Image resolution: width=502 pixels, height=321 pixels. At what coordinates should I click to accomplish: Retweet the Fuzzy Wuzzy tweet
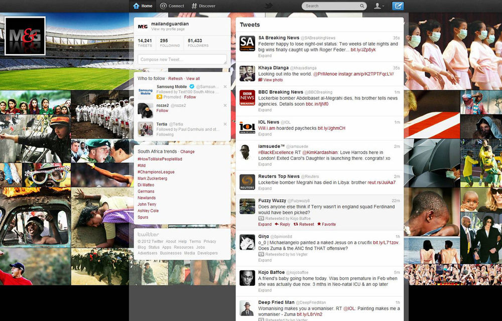tap(303, 224)
